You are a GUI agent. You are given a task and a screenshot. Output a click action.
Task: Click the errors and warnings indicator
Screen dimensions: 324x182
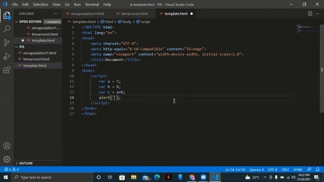click(x=12, y=170)
